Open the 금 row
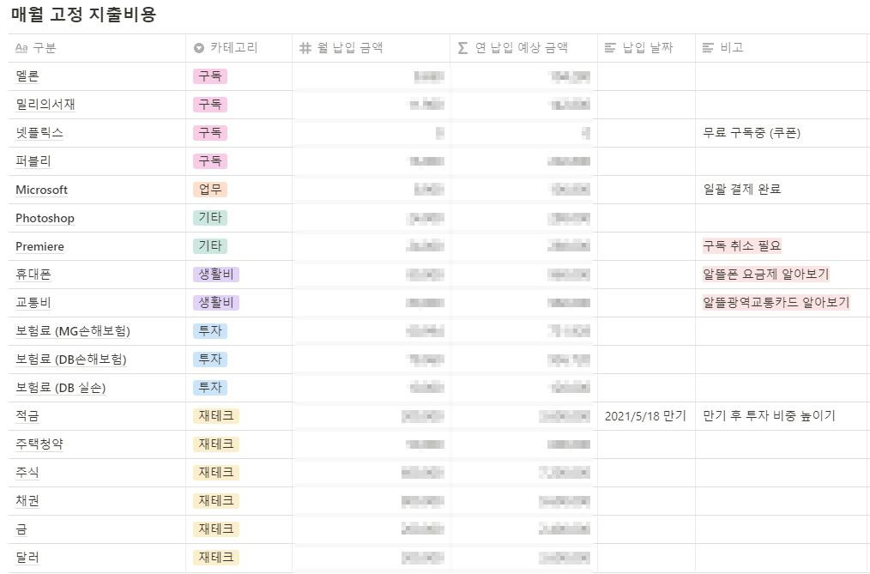The width and height of the screenshot is (870, 574). point(21,529)
